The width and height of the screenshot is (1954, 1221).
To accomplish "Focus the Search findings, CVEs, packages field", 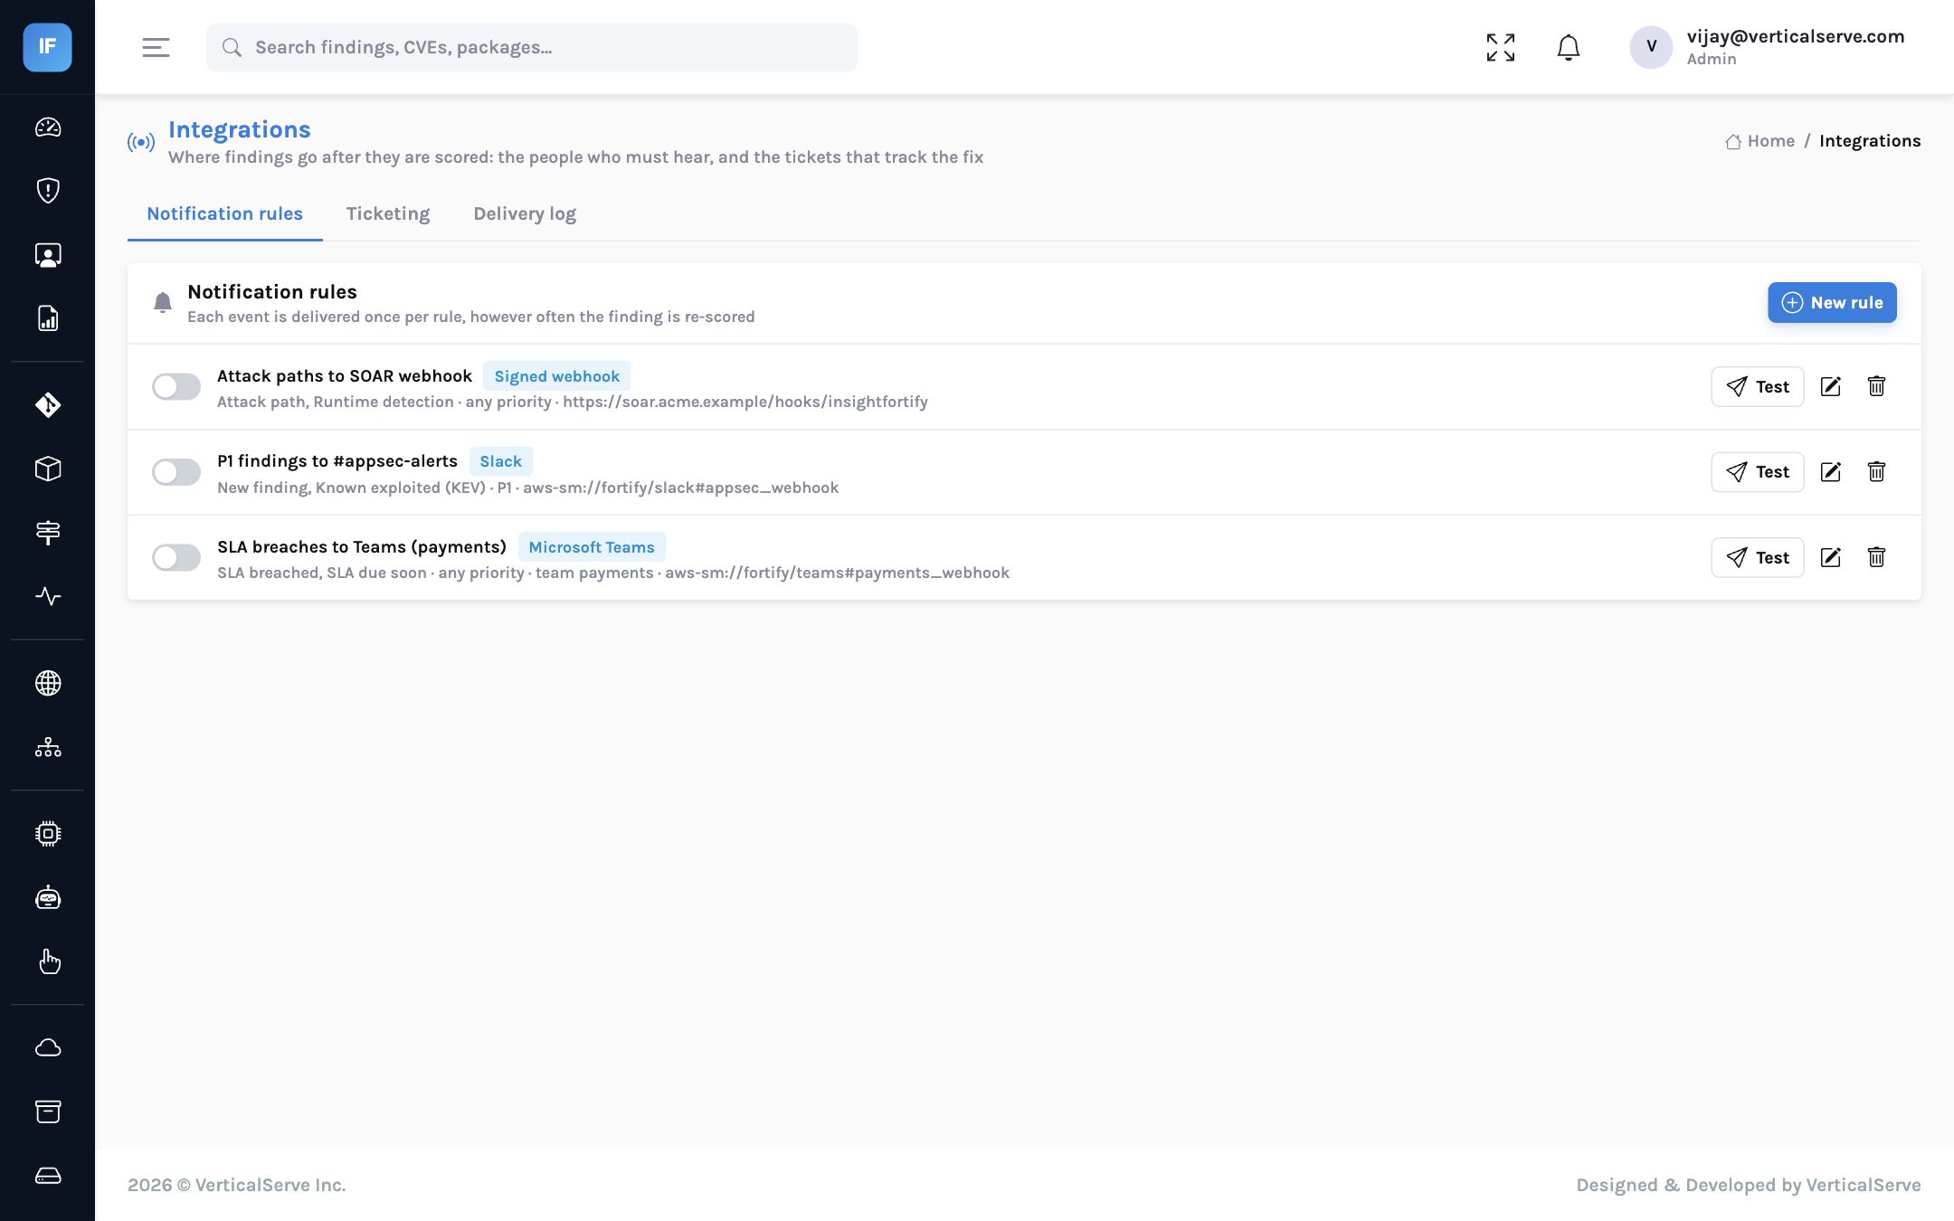I will [532, 47].
